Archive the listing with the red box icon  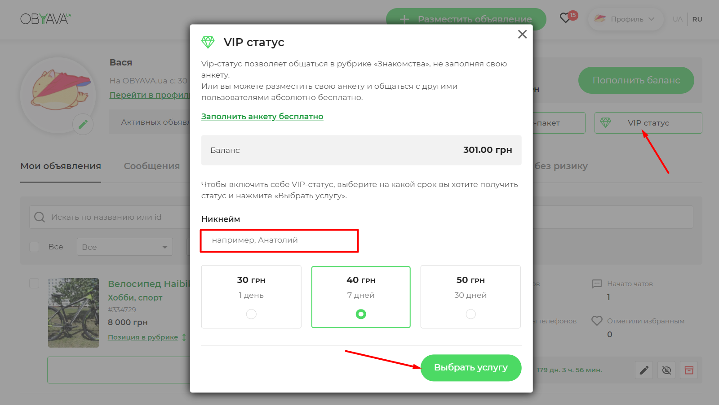(688, 370)
